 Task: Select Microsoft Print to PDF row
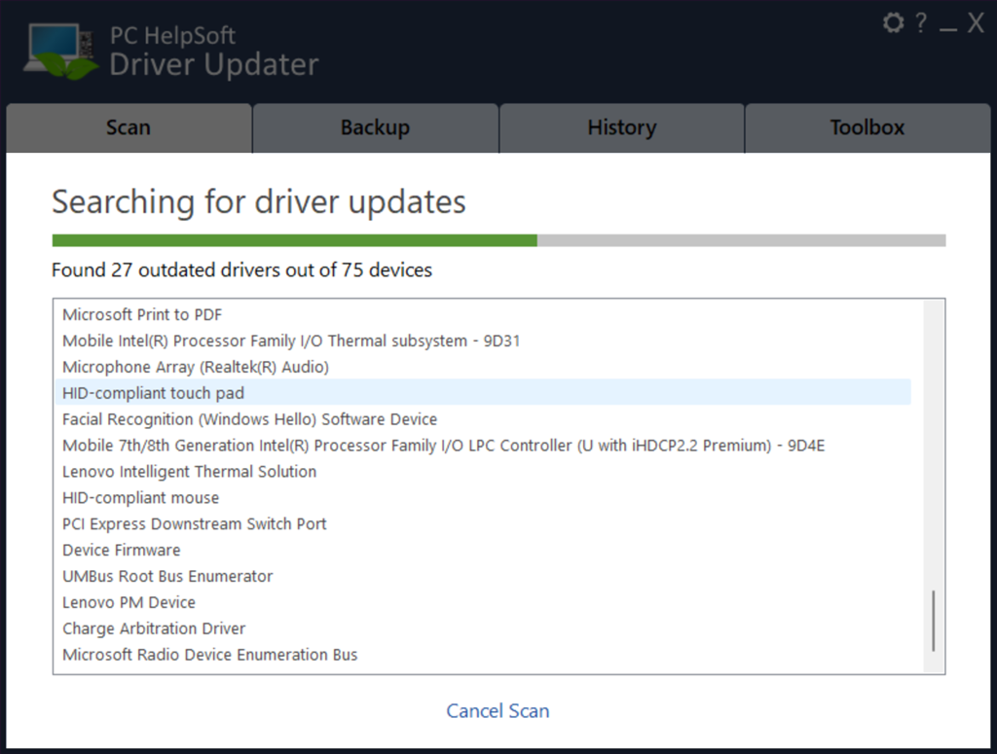point(483,314)
